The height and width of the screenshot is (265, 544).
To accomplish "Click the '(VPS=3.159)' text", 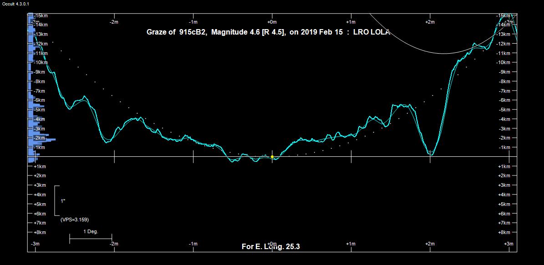I will pyautogui.click(x=74, y=220).
